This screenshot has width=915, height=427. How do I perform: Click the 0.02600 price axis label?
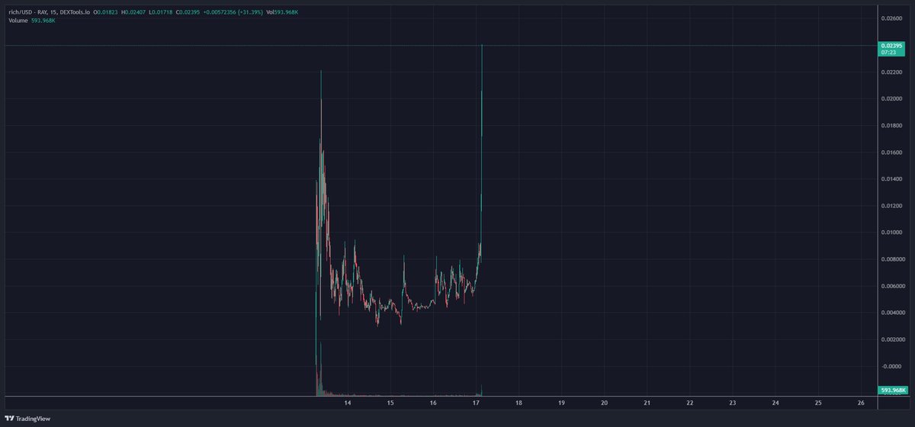[892, 18]
